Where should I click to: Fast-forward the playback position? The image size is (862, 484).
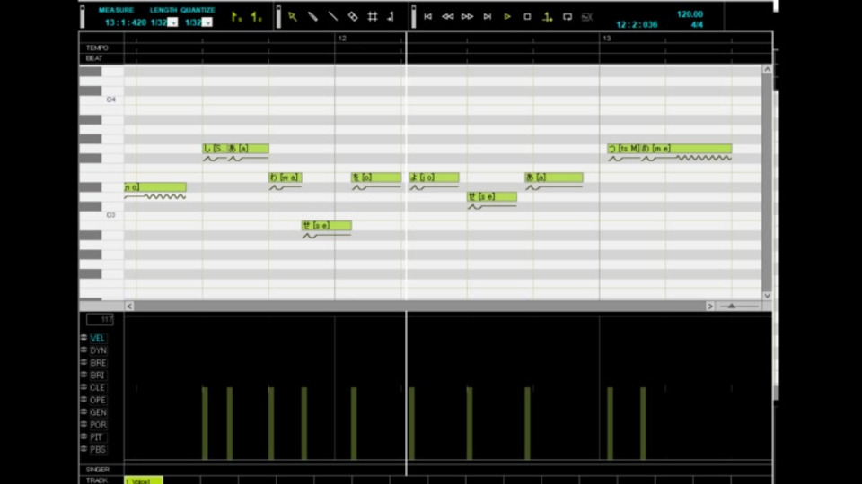[467, 17]
